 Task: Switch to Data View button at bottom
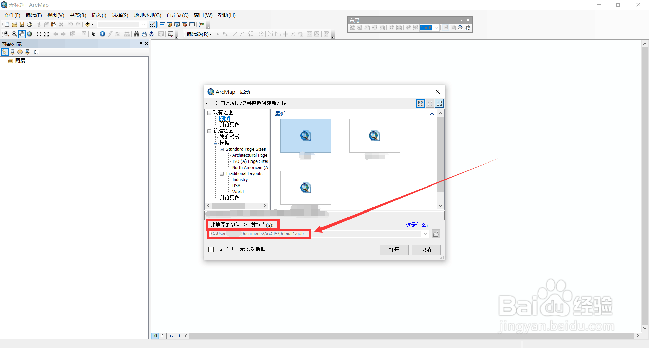coord(155,335)
